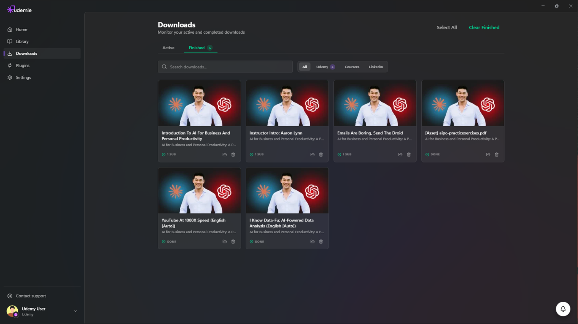Expand the Udemy User account menu
This screenshot has height=324, width=578.
[x=75, y=311]
